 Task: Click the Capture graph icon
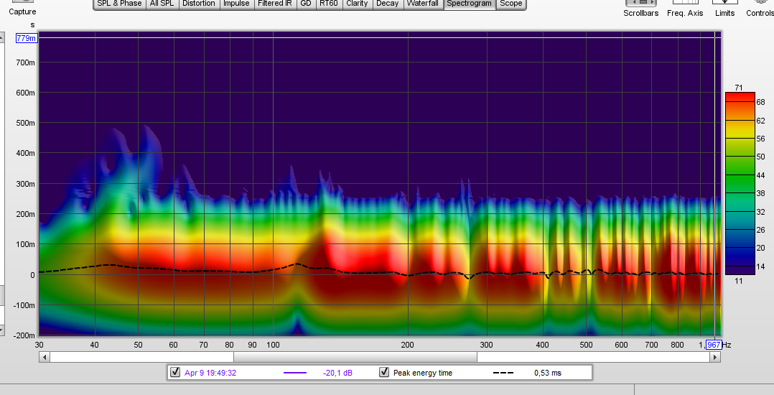(x=22, y=2)
